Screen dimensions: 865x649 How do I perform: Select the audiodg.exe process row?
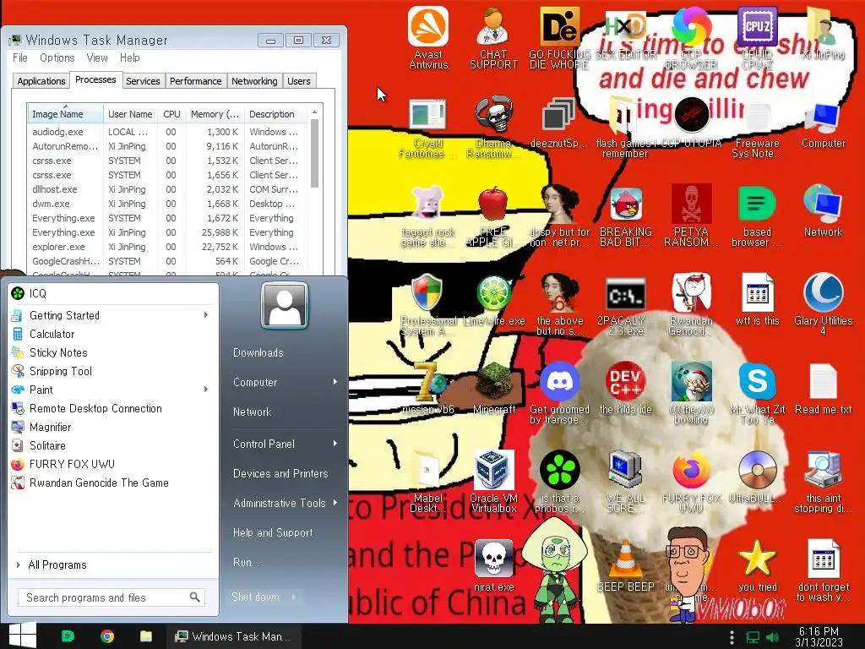(x=169, y=132)
